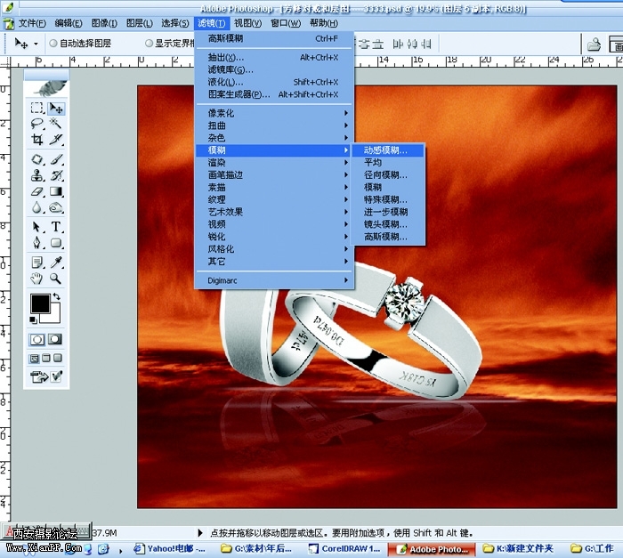The height and width of the screenshot is (558, 623).
Task: Select the Healing Brush tool
Action: tap(37, 159)
